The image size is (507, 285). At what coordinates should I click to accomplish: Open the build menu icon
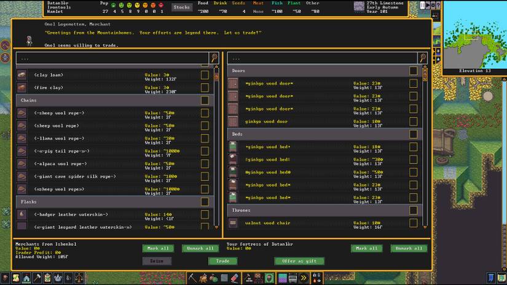(x=248, y=278)
